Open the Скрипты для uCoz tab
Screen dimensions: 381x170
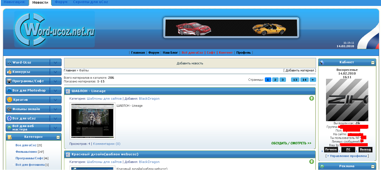pyautogui.click(x=90, y=2)
